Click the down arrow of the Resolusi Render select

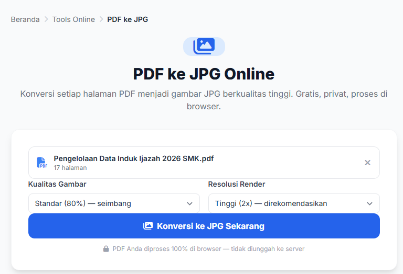pos(369,203)
